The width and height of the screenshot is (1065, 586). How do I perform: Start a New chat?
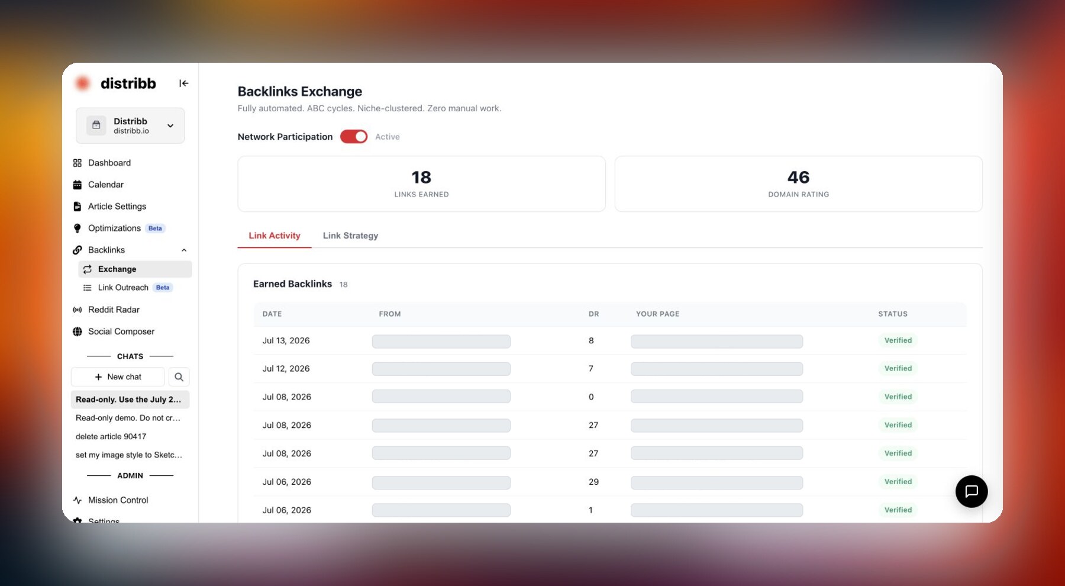tap(118, 377)
